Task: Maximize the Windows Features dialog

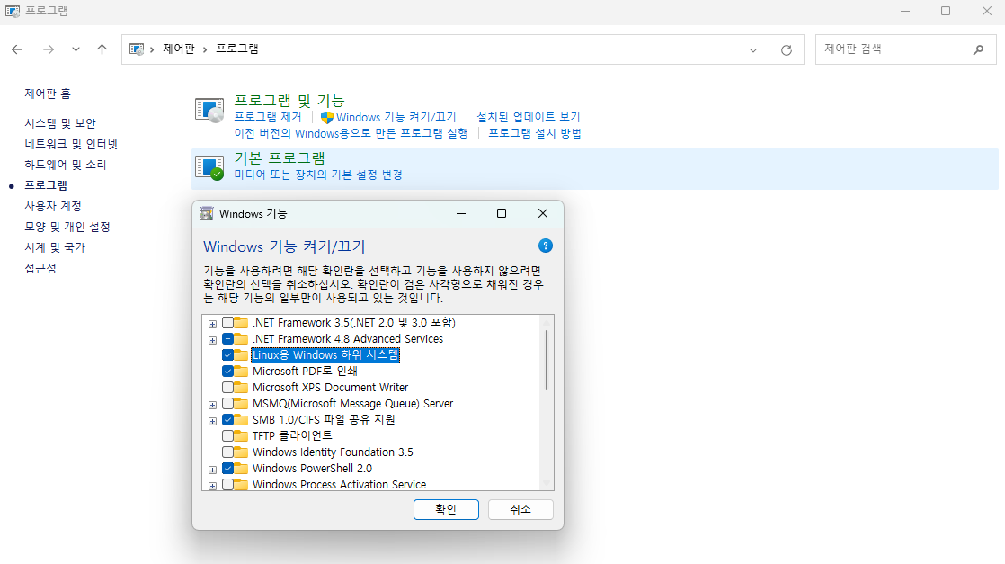Action: click(x=502, y=214)
